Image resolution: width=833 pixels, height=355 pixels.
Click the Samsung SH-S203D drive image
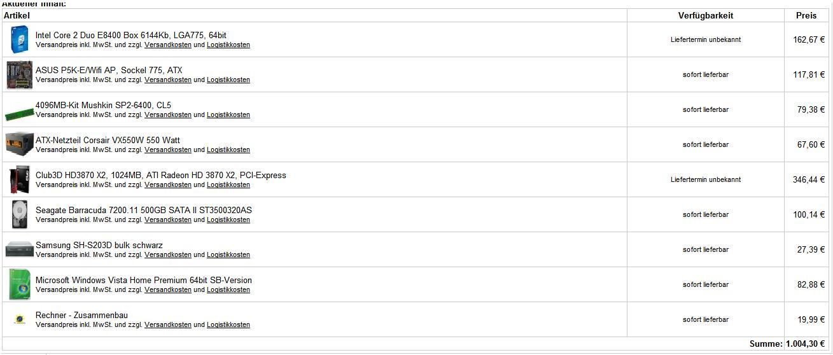[x=19, y=249]
